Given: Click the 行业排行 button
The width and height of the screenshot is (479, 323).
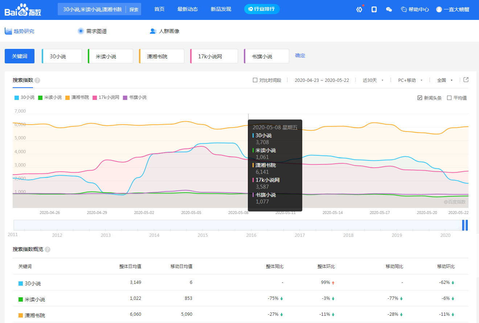Looking at the screenshot, I should point(262,9).
